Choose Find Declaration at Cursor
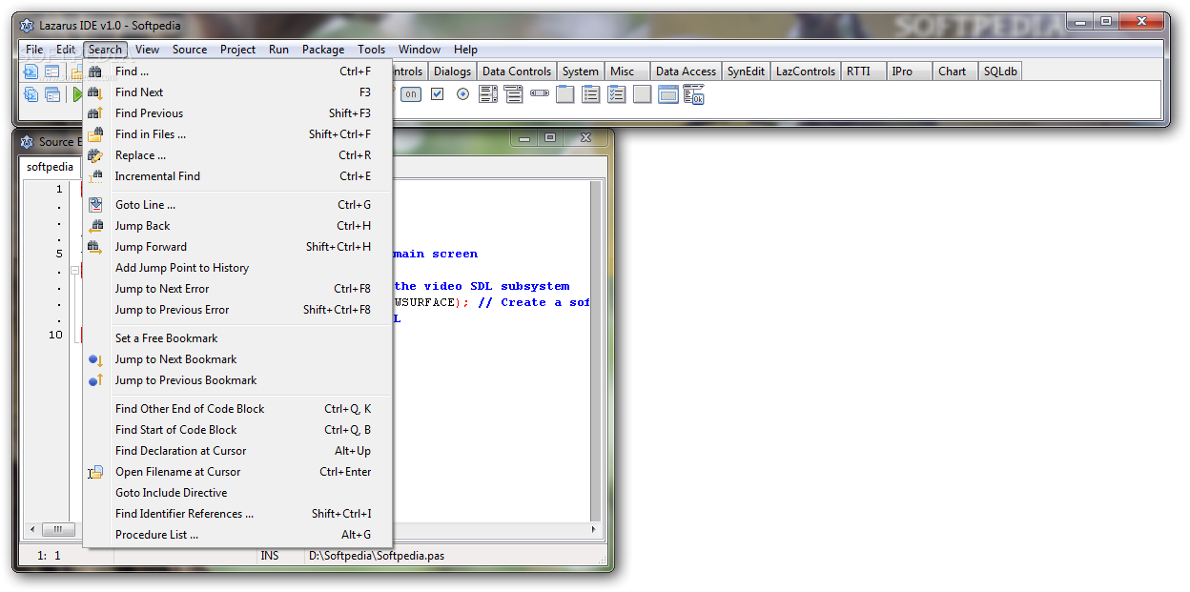The height and width of the screenshot is (592, 1190). 237,451
